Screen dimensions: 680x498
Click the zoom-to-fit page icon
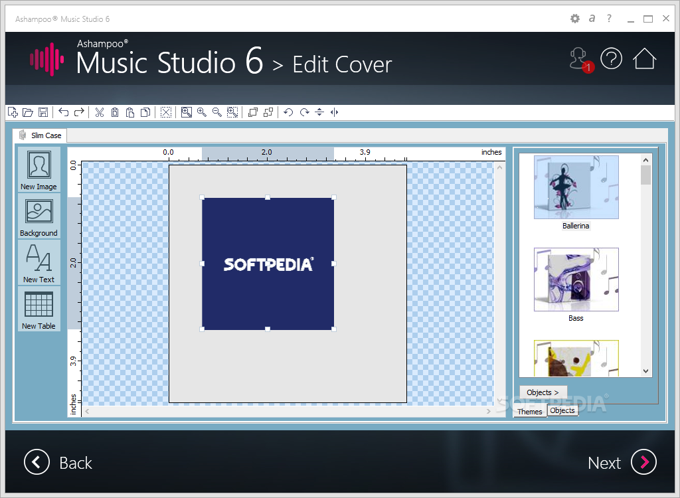click(187, 112)
